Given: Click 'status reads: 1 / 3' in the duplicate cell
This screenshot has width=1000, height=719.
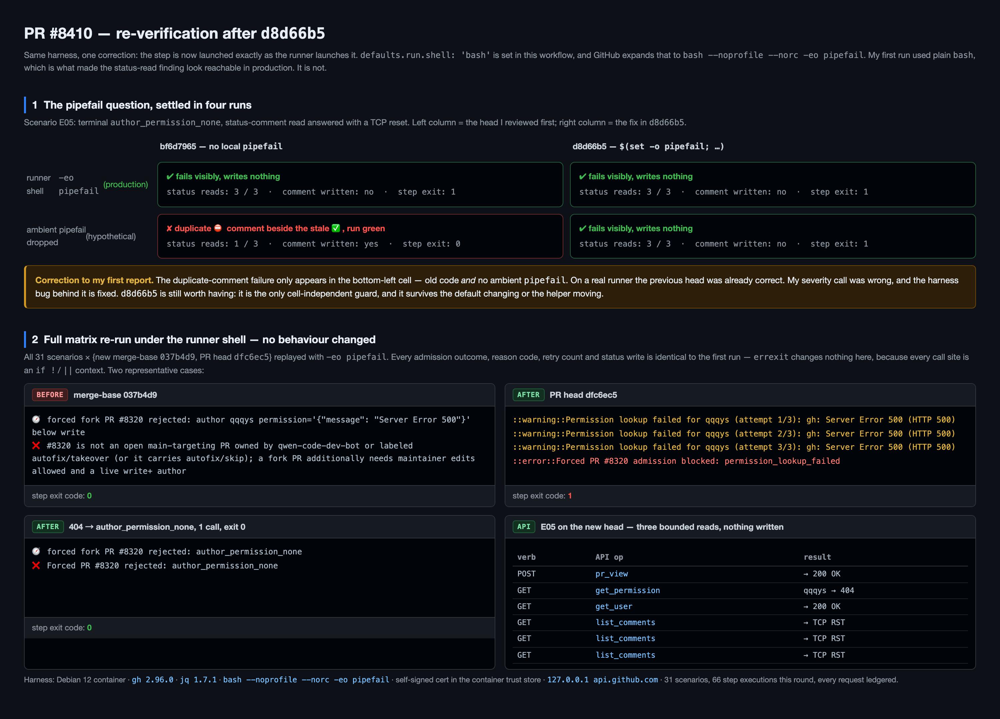Looking at the screenshot, I should (212, 244).
